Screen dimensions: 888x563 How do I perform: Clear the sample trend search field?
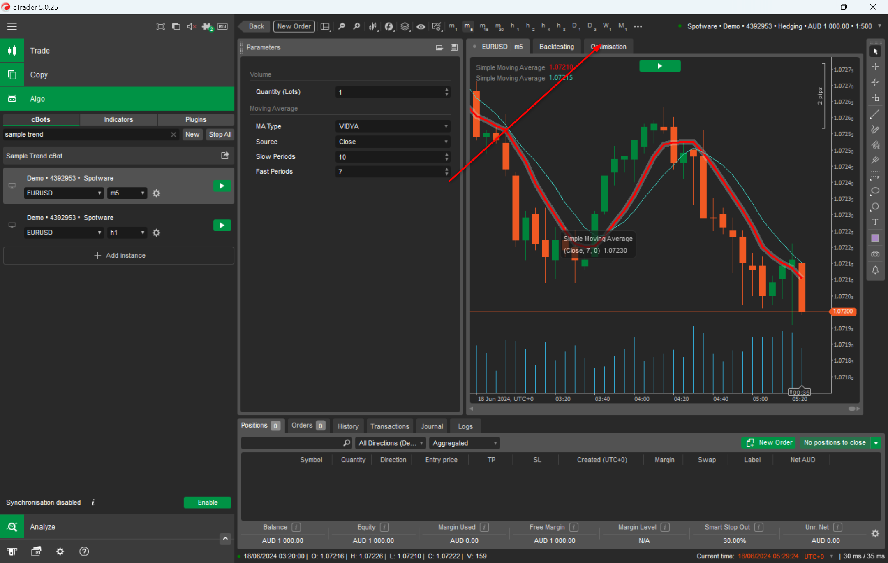(173, 135)
